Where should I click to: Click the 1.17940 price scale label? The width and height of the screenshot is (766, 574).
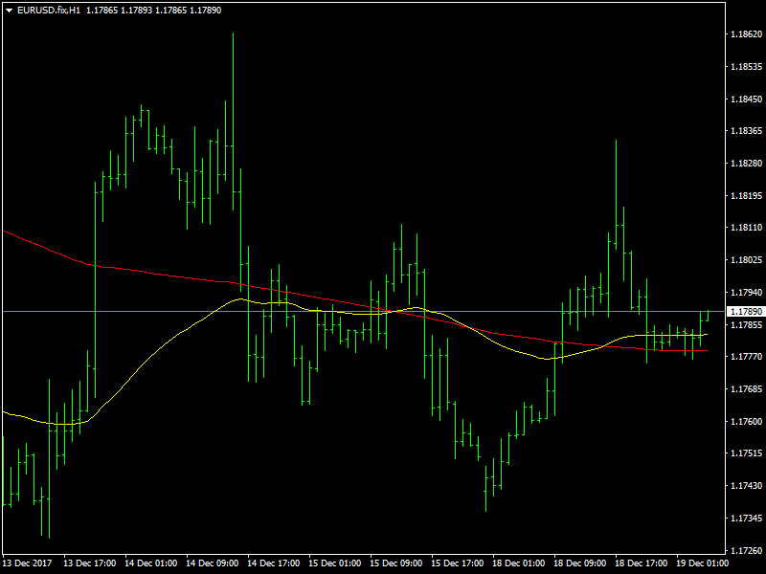pos(746,293)
